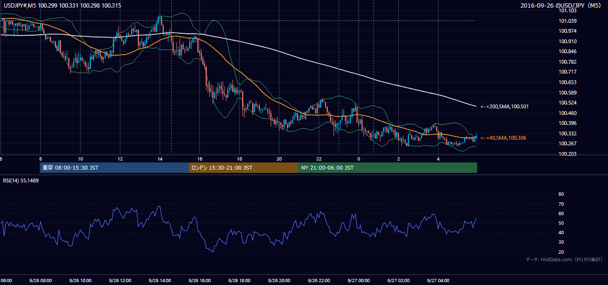Image resolution: width=608 pixels, height=285 pixels.
Task: Click the NY 21:00-06:00 JST session bar
Action: (x=388, y=168)
